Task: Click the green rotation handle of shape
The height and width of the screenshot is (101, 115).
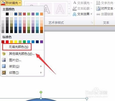Action: click(x=41, y=92)
